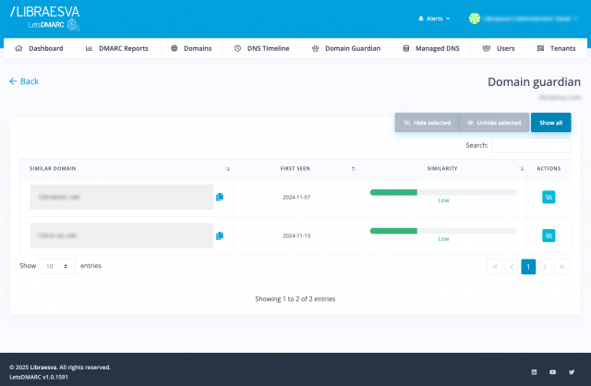Open the YouTube footer icon
The image size is (591, 386).
[x=552, y=371]
